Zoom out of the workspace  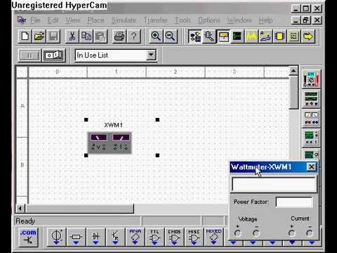tap(170, 37)
